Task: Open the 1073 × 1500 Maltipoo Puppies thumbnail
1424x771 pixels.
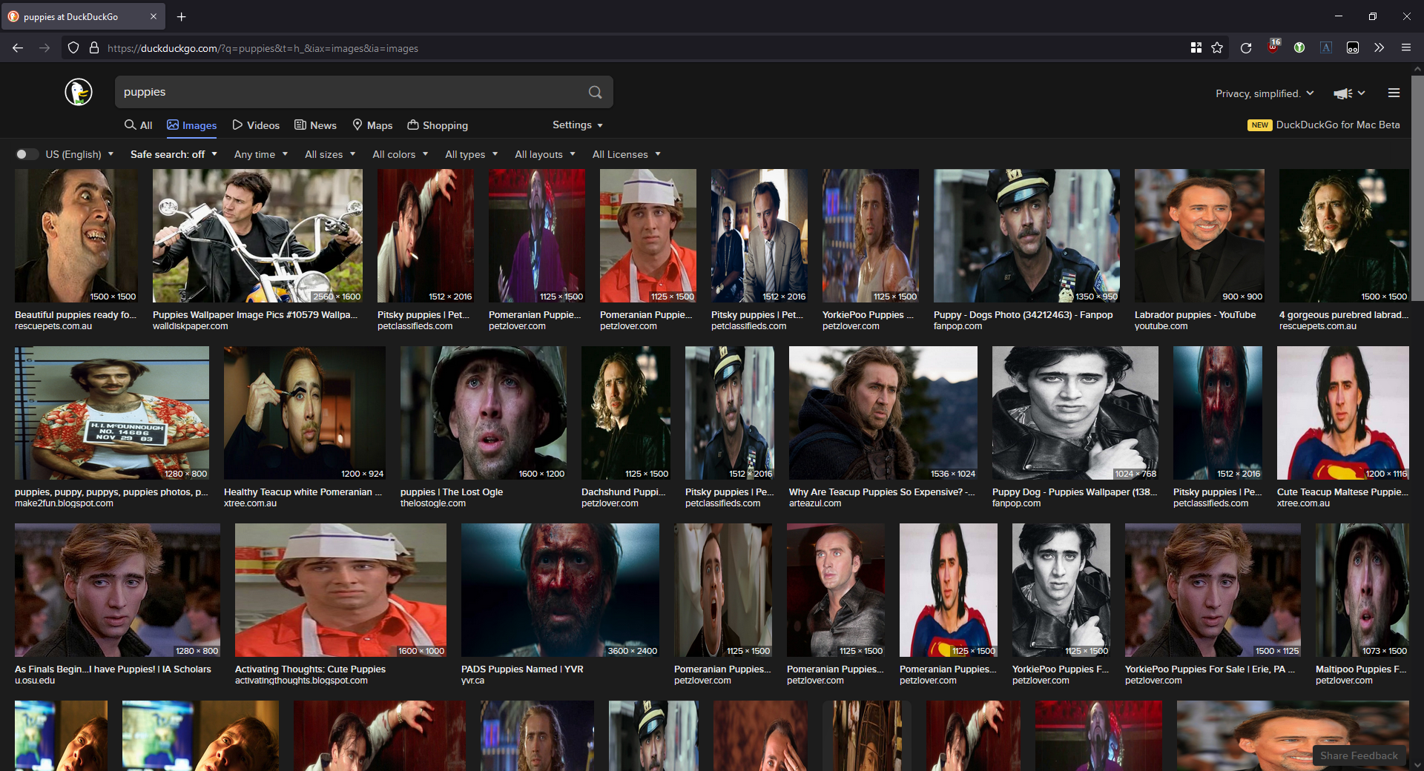Action: click(x=1362, y=589)
